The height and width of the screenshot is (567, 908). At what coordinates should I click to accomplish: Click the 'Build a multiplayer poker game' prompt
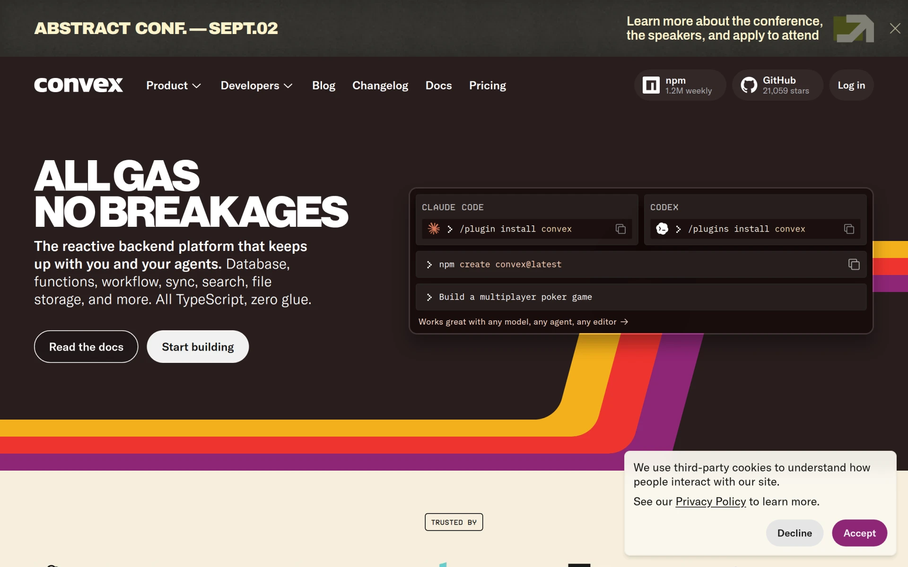click(641, 297)
